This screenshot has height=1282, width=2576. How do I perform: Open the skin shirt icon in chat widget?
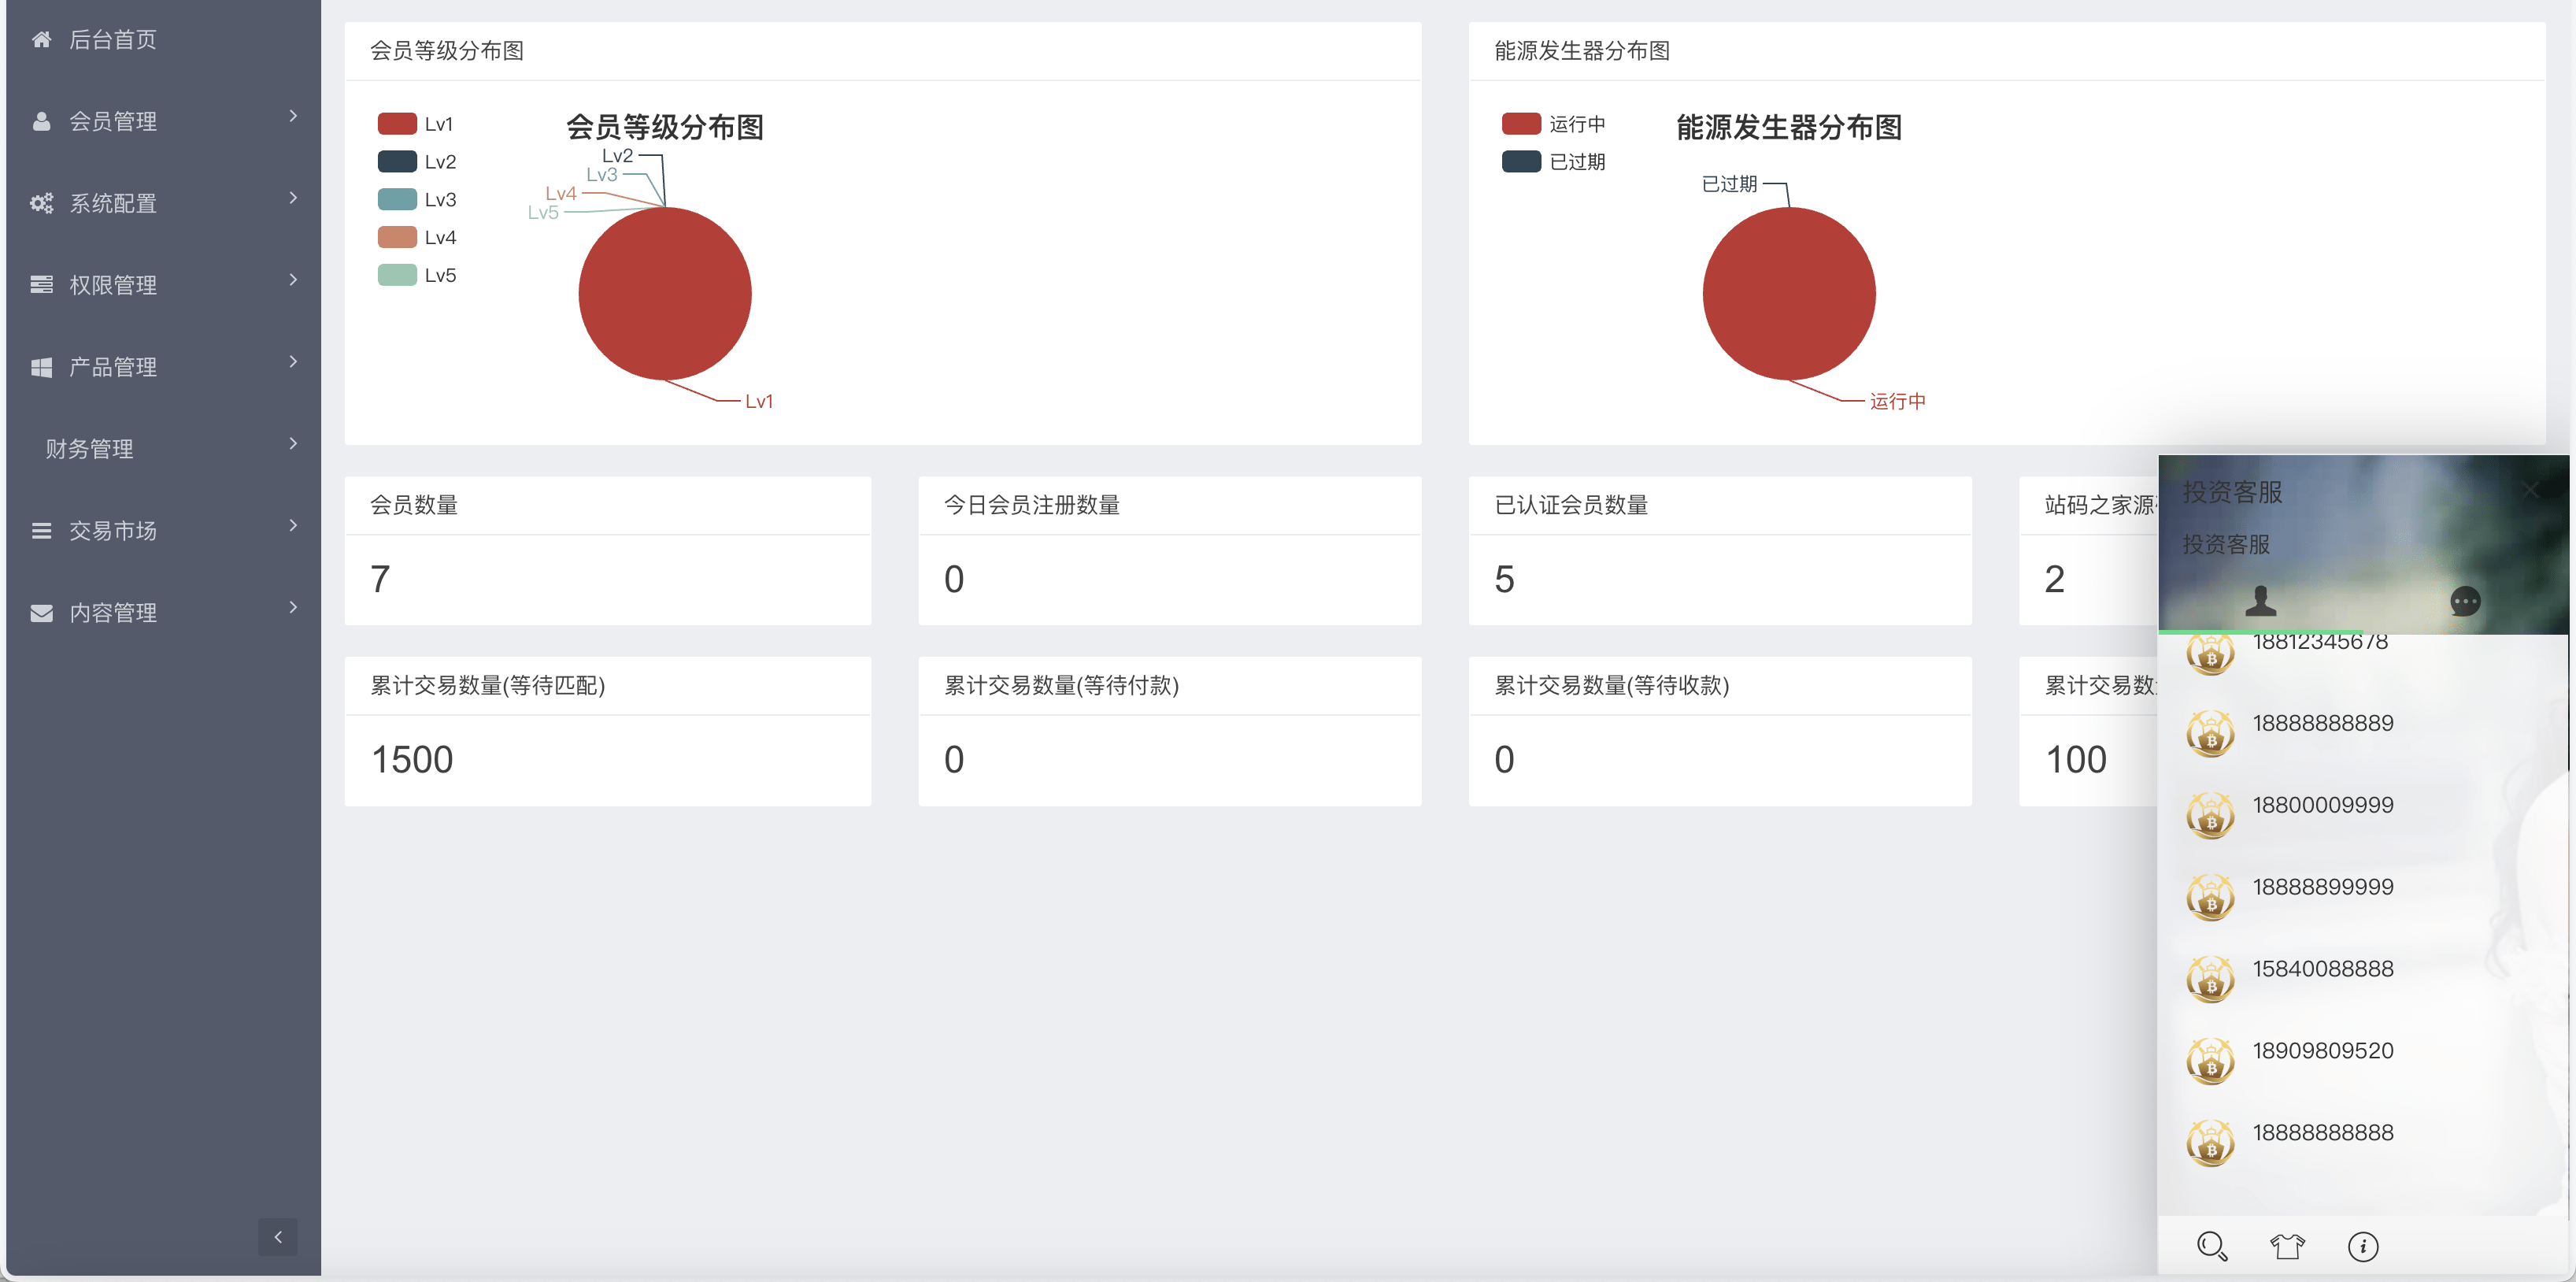tap(2287, 1246)
